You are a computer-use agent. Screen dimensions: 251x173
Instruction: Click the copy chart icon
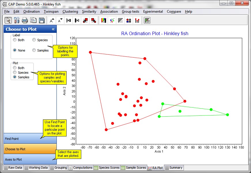(33, 20)
